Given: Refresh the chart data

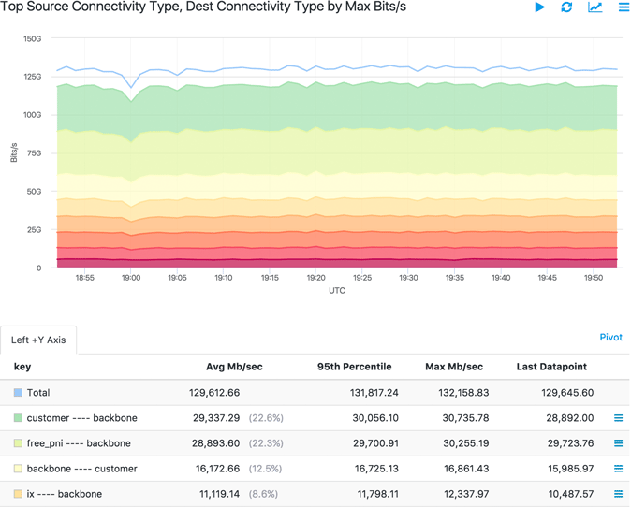Looking at the screenshot, I should [566, 7].
